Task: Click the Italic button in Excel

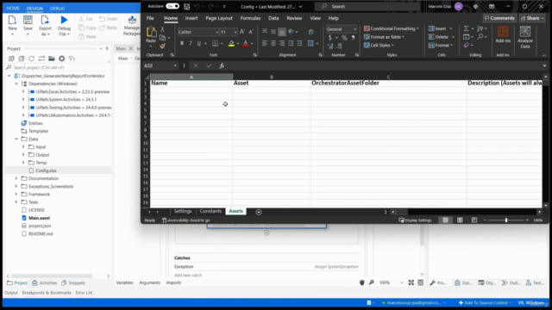Action: pyautogui.click(x=191, y=43)
